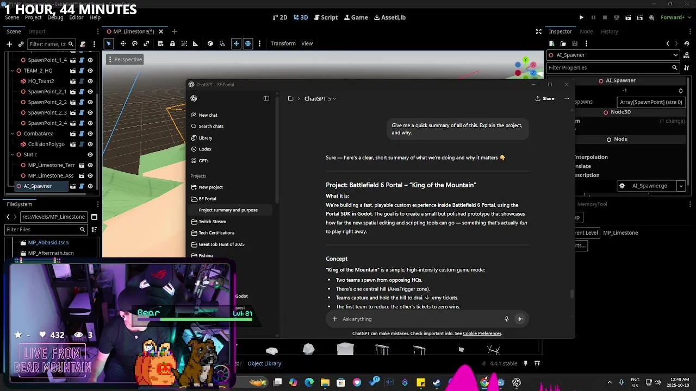Click the plus attach icon in ChatGPT input
Viewport: 696px width, 391px height.
335,319
